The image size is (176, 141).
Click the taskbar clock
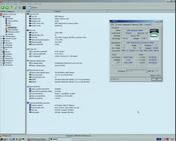(x=172, y=139)
